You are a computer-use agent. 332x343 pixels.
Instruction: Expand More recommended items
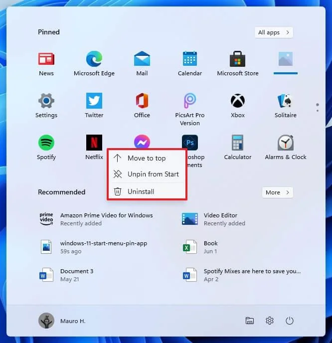[277, 192]
